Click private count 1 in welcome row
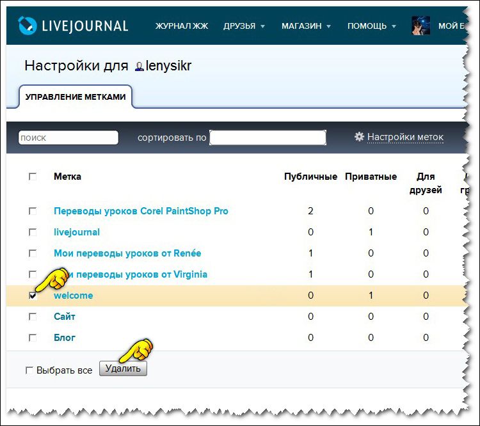 [x=371, y=296]
